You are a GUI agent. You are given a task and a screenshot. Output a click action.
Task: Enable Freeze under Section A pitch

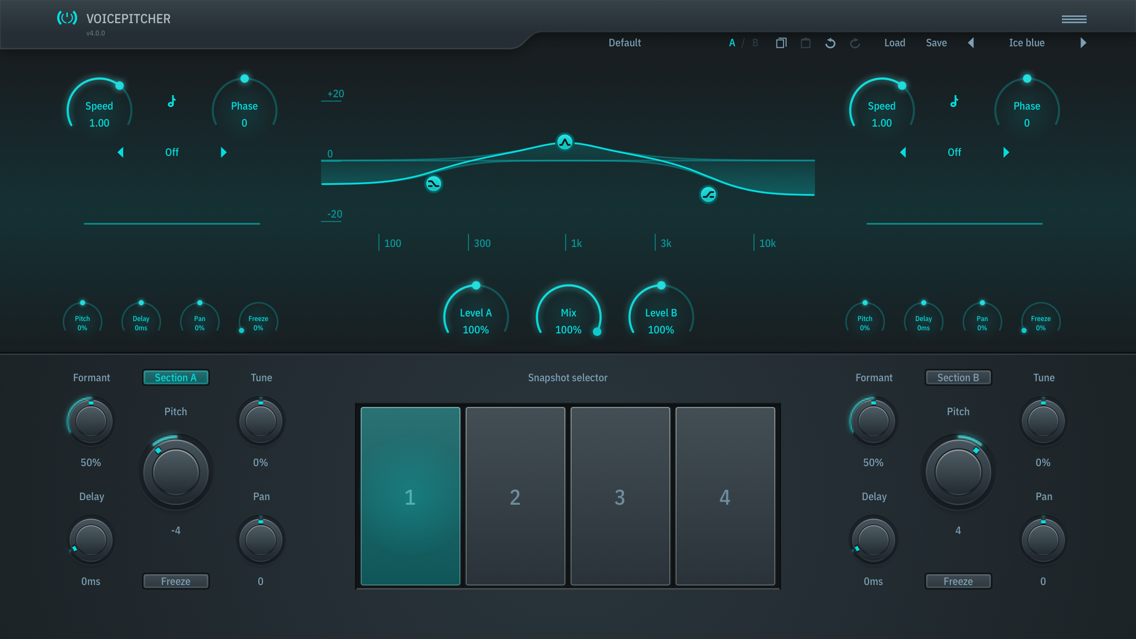(x=175, y=581)
